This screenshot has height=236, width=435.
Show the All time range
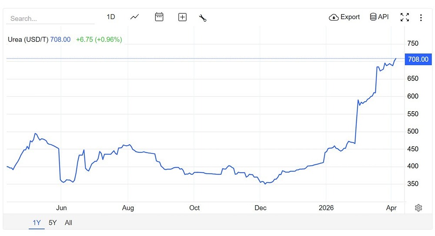pyautogui.click(x=68, y=223)
